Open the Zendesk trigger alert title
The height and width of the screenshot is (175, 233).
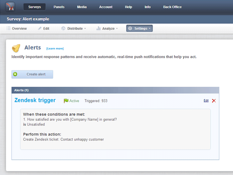(x=35, y=100)
